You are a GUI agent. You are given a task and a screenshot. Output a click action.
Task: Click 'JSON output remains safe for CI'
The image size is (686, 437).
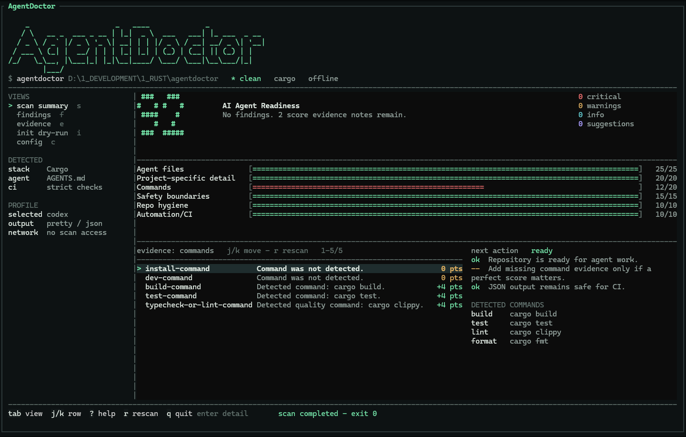(x=556, y=287)
